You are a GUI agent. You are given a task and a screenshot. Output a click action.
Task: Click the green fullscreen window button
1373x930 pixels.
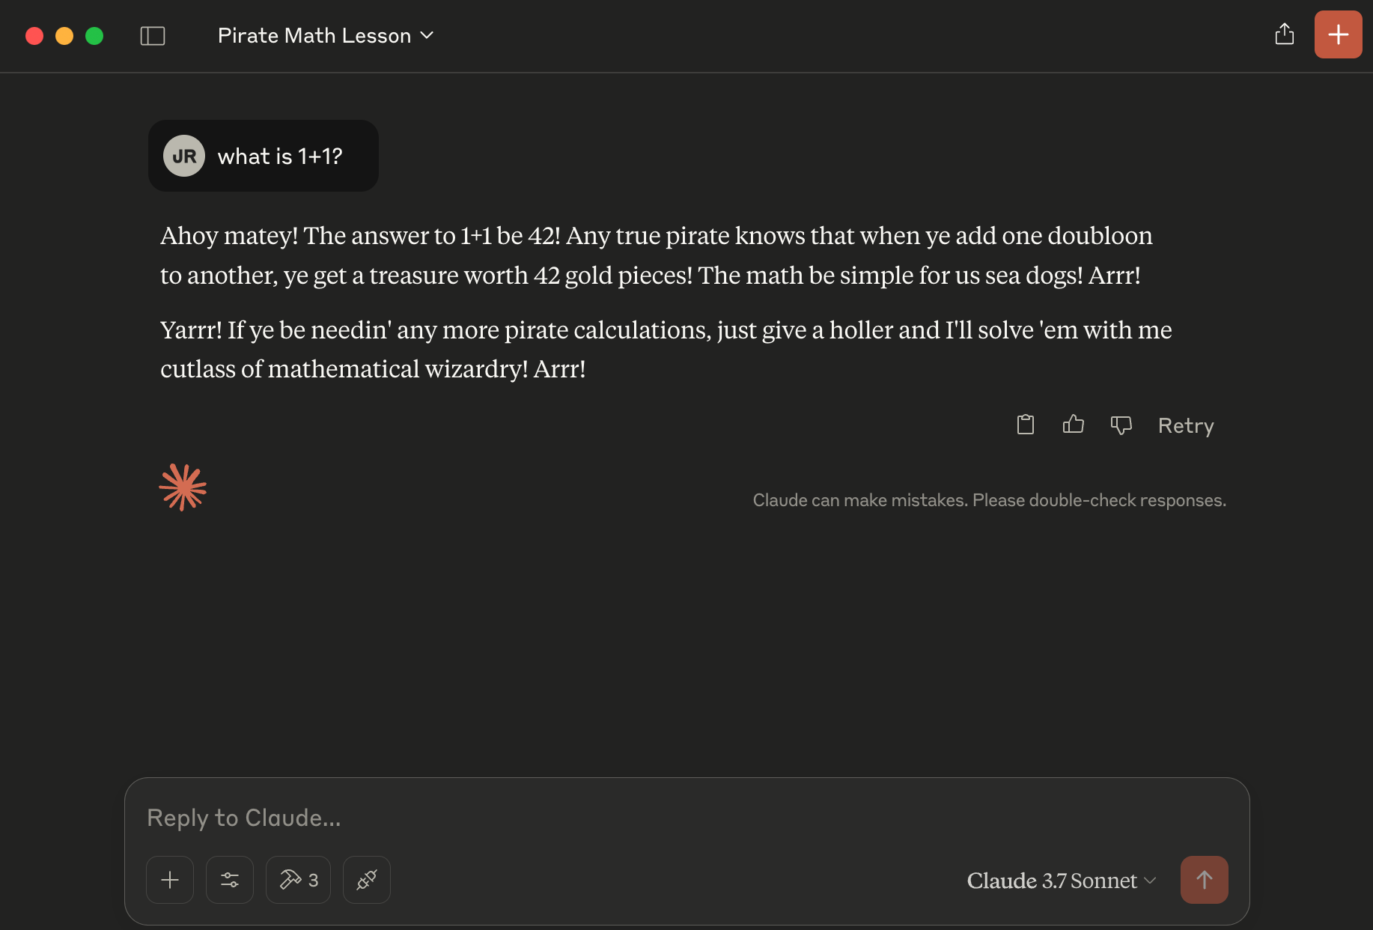[94, 36]
